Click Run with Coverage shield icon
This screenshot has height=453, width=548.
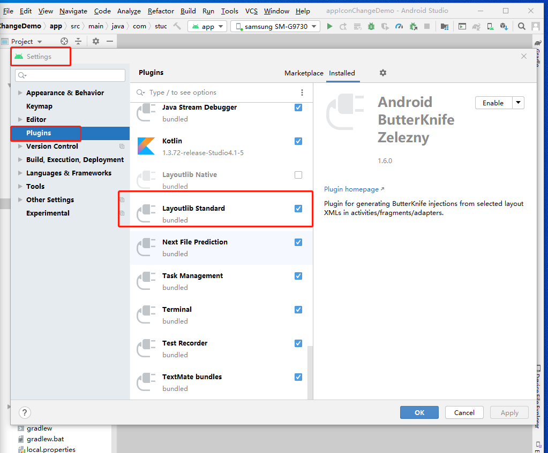[385, 26]
